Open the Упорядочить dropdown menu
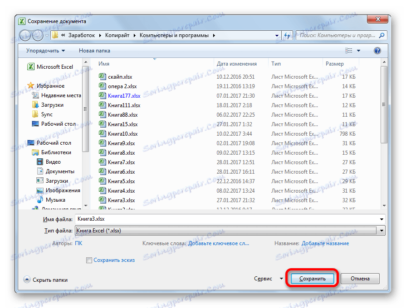 (x=45, y=51)
